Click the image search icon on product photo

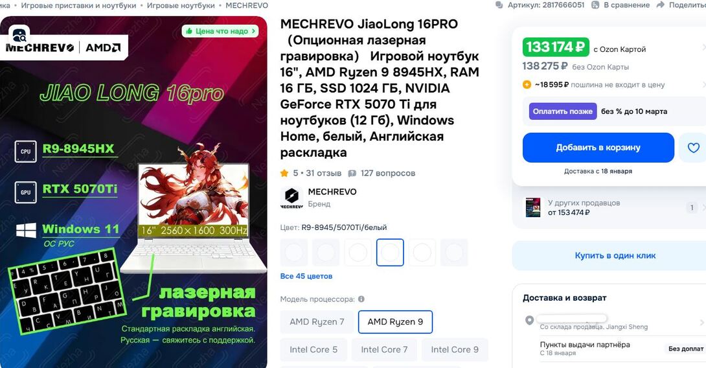[x=19, y=35]
